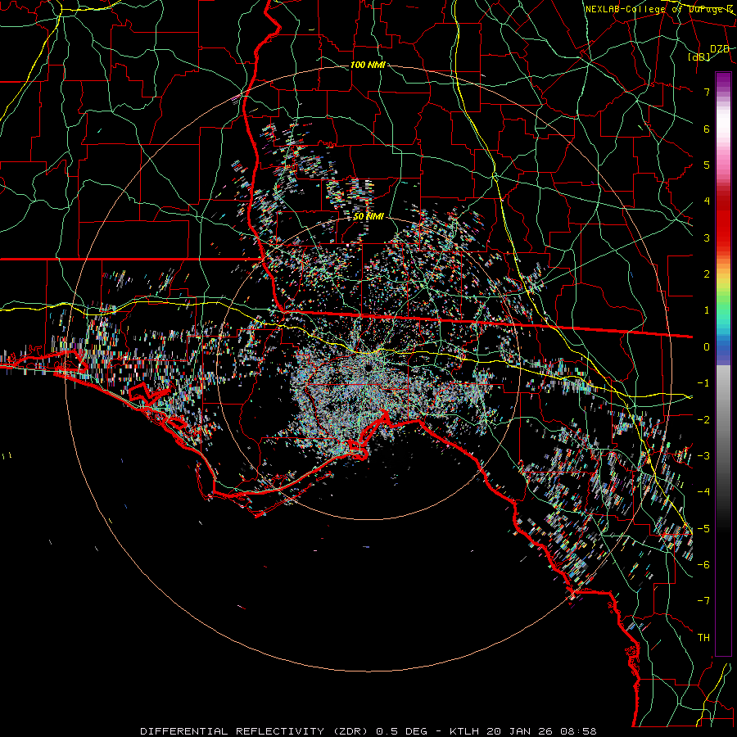The height and width of the screenshot is (737, 737).
Task: Click the -3 dB tick label on colorbar
Action: [x=703, y=456]
